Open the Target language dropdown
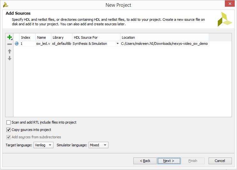 (43, 145)
